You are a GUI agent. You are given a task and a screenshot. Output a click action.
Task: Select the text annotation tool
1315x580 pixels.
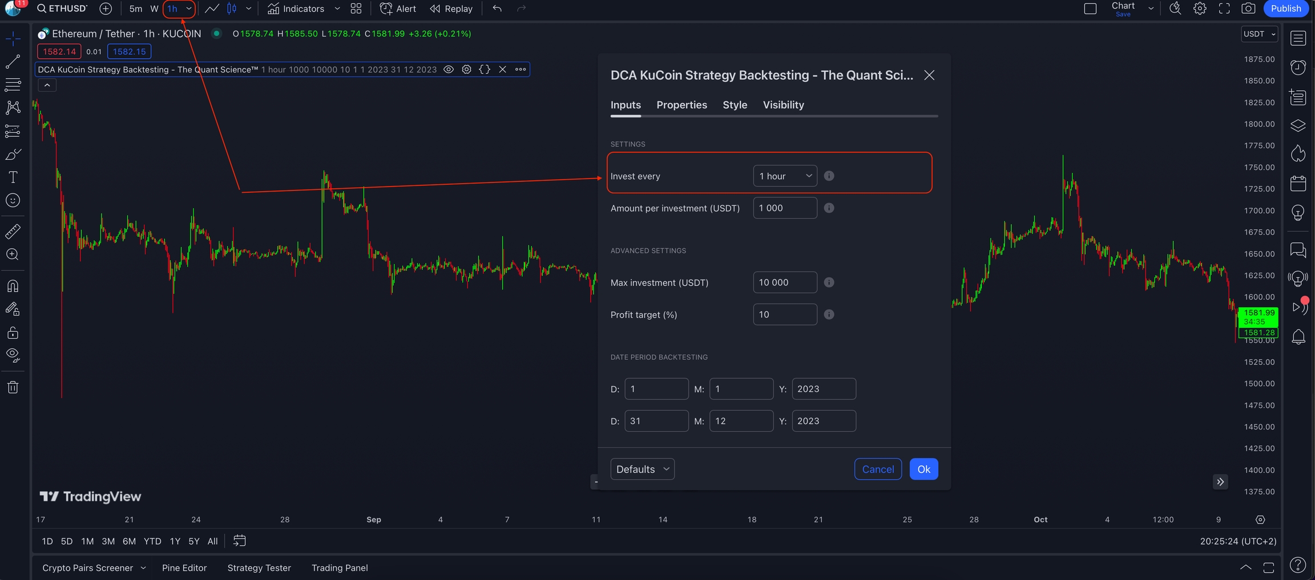(13, 177)
